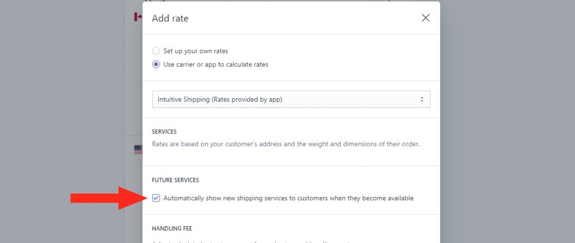
Task: Click the up-down arrows on the carrier select
Action: pyautogui.click(x=422, y=99)
